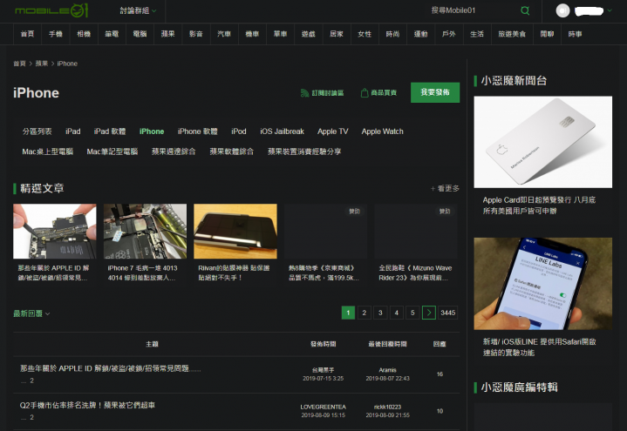Click author LOVEGREENTEA in thread list
The height and width of the screenshot is (431, 627).
tap(324, 407)
